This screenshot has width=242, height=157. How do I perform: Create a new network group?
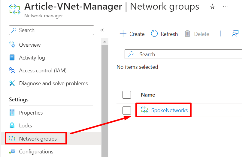132,34
